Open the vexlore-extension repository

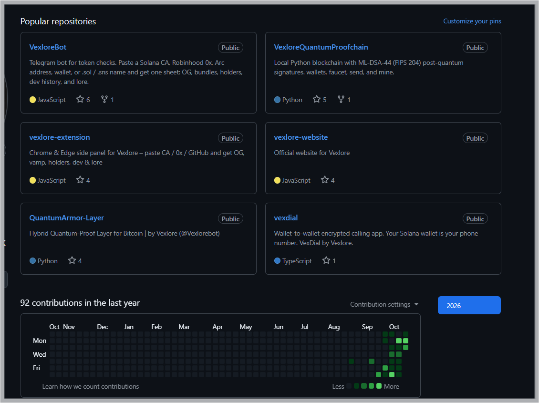click(x=60, y=137)
